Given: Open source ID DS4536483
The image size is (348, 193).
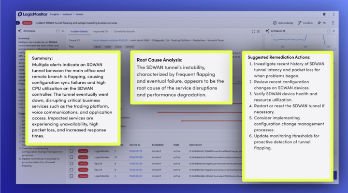Looking at the screenshot, I should pyautogui.click(x=136, y=170).
